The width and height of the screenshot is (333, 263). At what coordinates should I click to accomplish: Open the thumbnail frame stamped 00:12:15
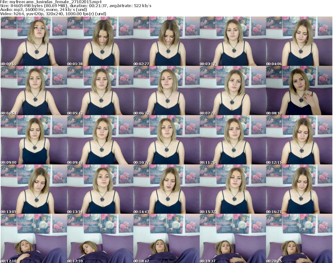[x=299, y=140]
